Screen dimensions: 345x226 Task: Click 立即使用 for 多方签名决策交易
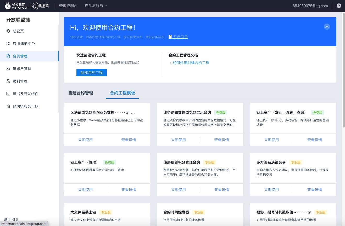[x=271, y=190]
